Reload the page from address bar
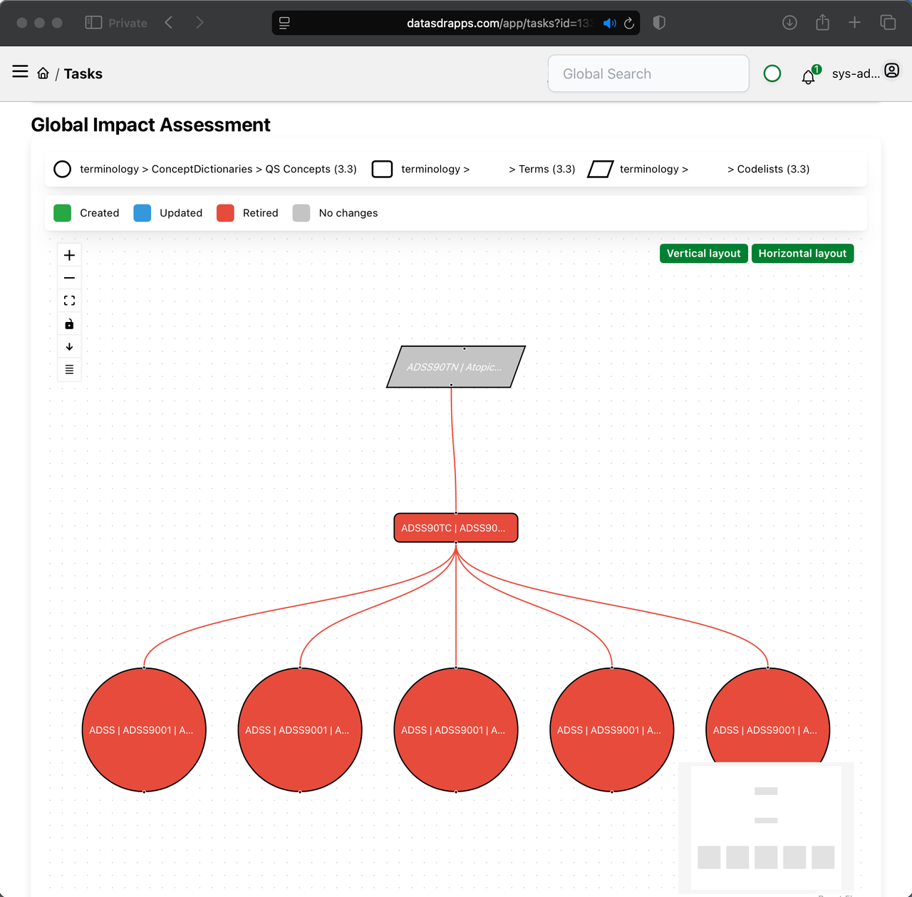This screenshot has width=912, height=897. [x=629, y=24]
